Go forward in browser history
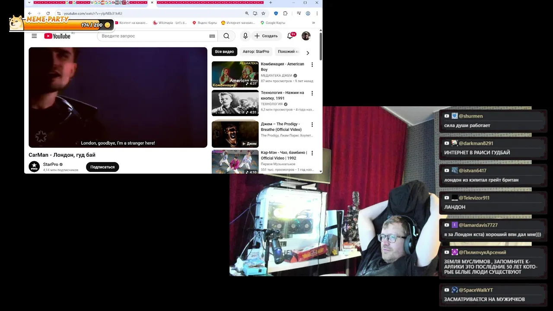Image resolution: width=553 pixels, height=311 pixels. pyautogui.click(x=39, y=13)
